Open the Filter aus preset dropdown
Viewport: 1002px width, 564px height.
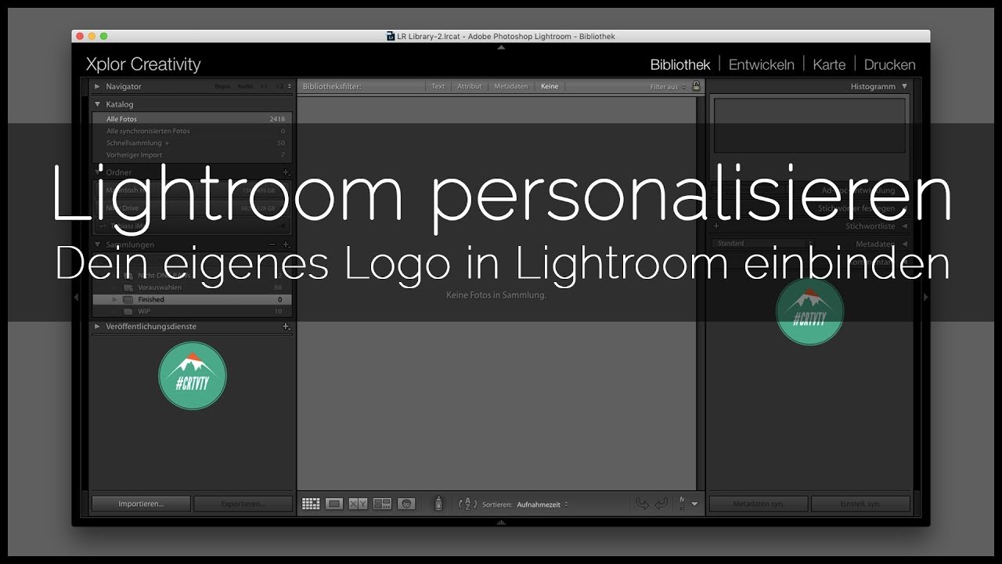pyautogui.click(x=668, y=87)
